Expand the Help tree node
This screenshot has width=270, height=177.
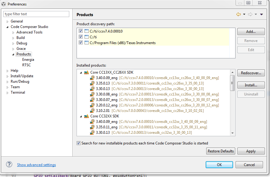tap(7, 71)
